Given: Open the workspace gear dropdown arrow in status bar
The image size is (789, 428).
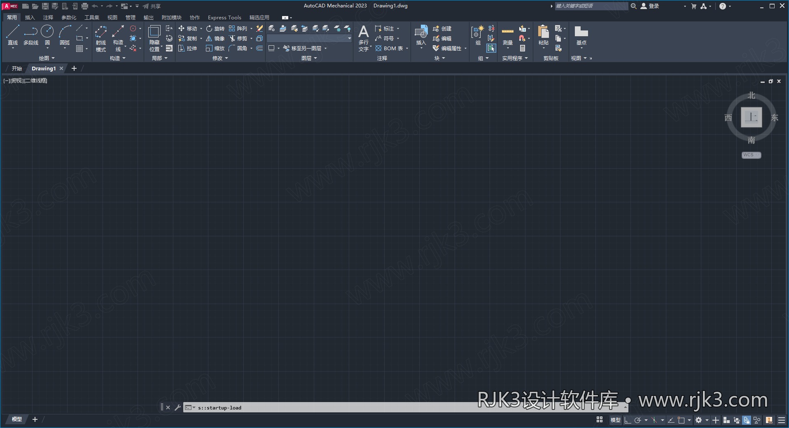Looking at the screenshot, I should pos(707,420).
